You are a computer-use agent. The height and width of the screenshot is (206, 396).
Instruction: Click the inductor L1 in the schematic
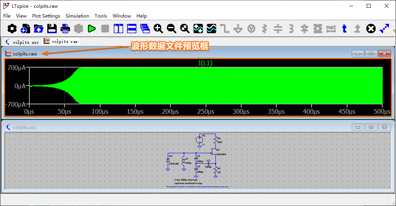[x=184, y=161]
